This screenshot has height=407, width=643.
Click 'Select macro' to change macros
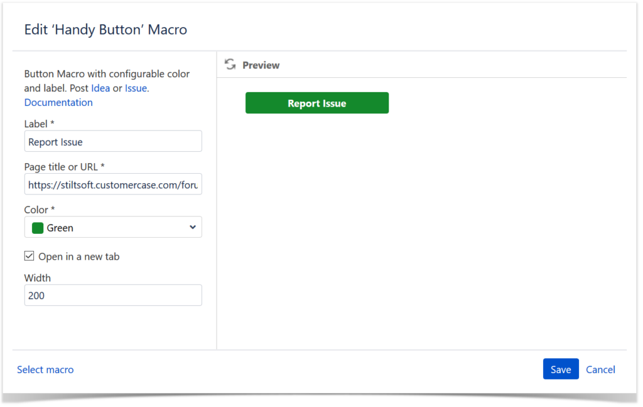45,369
